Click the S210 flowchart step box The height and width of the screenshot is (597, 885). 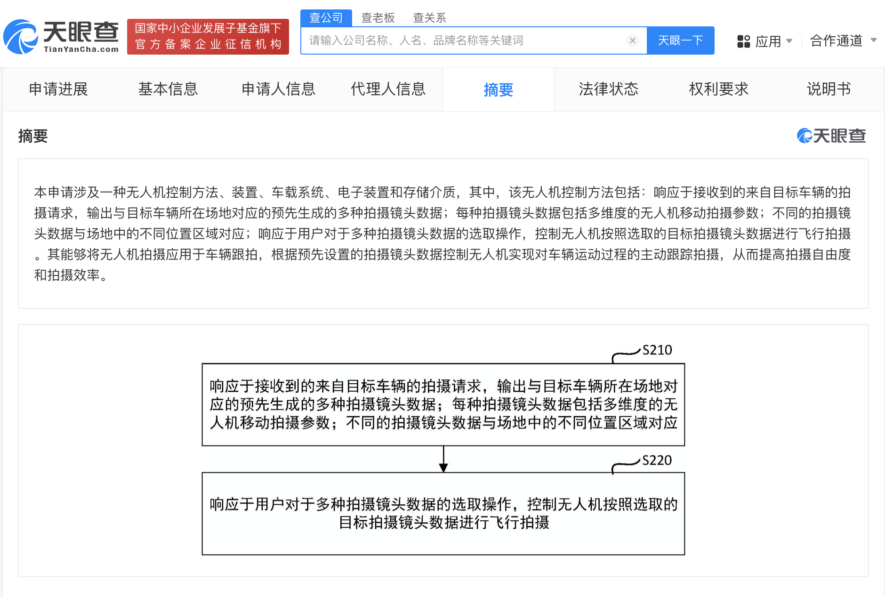coord(443,404)
